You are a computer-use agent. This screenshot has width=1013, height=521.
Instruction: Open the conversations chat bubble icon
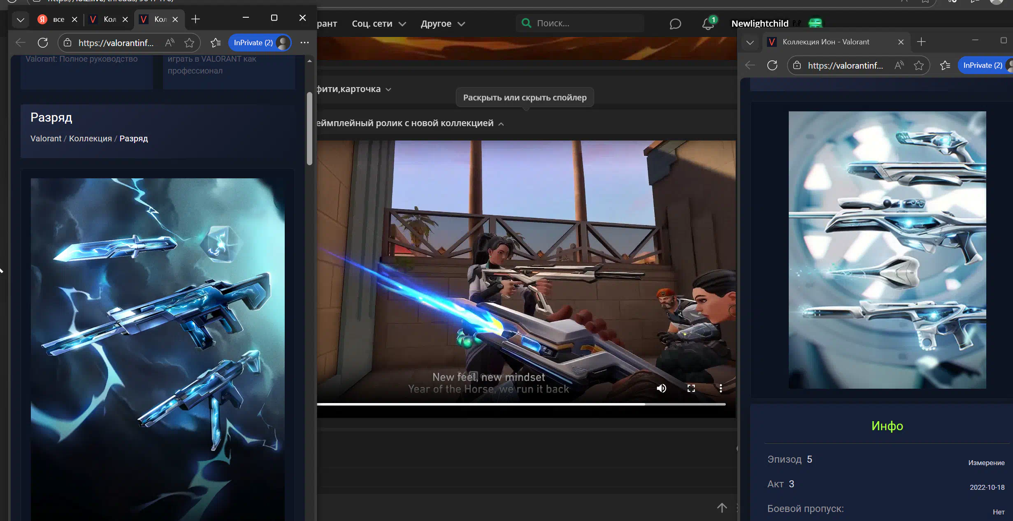pos(675,24)
